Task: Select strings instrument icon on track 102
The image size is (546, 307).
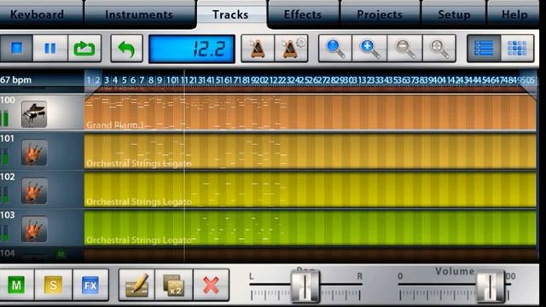Action: [34, 191]
